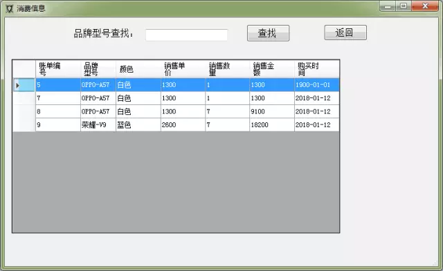
Task: Minimize the 消费信息 window
Action: tap(388, 6)
